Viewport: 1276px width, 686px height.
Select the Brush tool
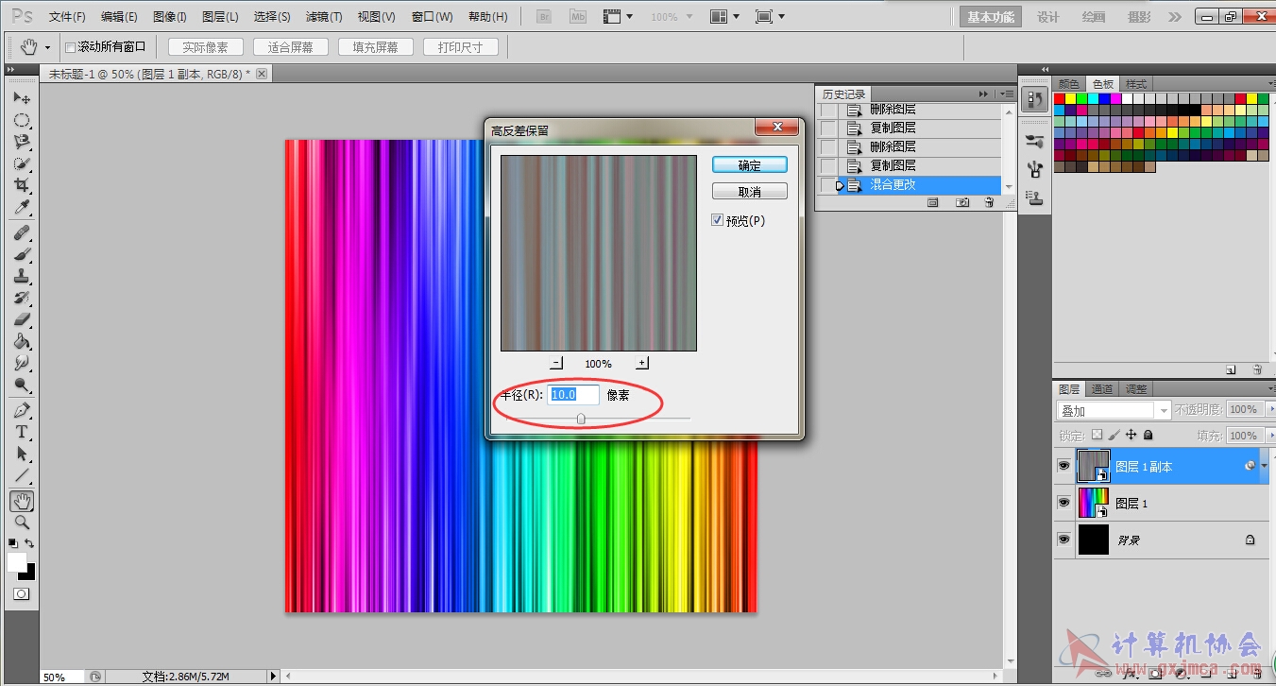pos(22,254)
